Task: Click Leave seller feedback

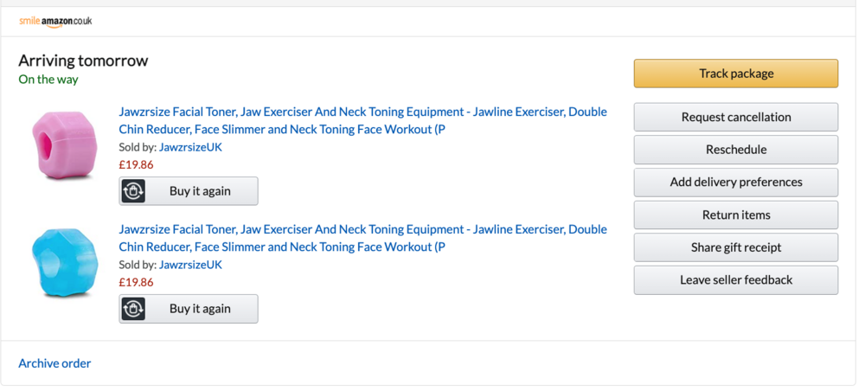Action: click(x=736, y=280)
